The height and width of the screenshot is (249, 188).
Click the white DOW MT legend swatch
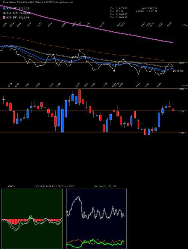tap(4, 13)
